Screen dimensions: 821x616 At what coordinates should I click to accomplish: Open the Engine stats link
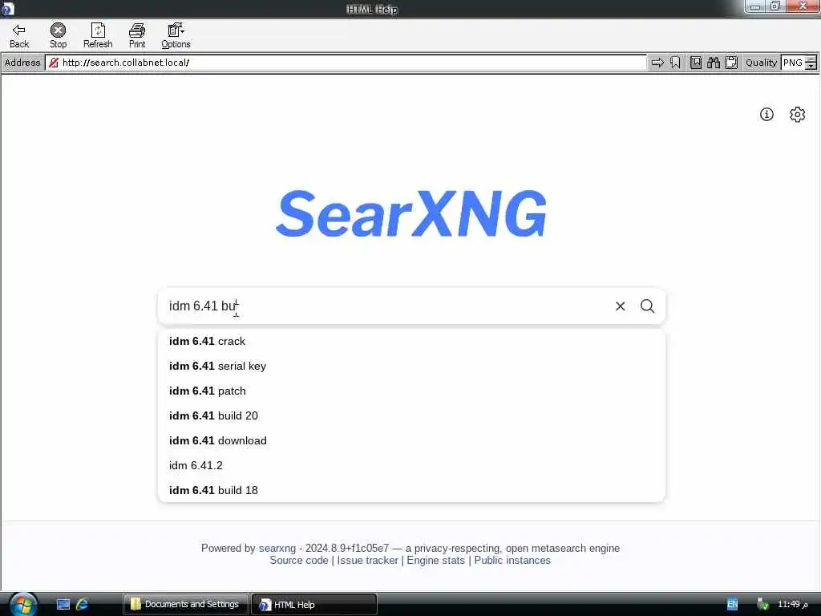coord(435,560)
